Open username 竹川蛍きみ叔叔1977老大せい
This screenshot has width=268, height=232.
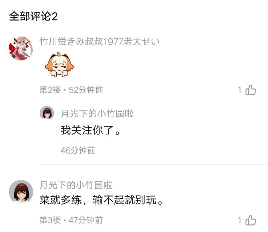click(99, 42)
